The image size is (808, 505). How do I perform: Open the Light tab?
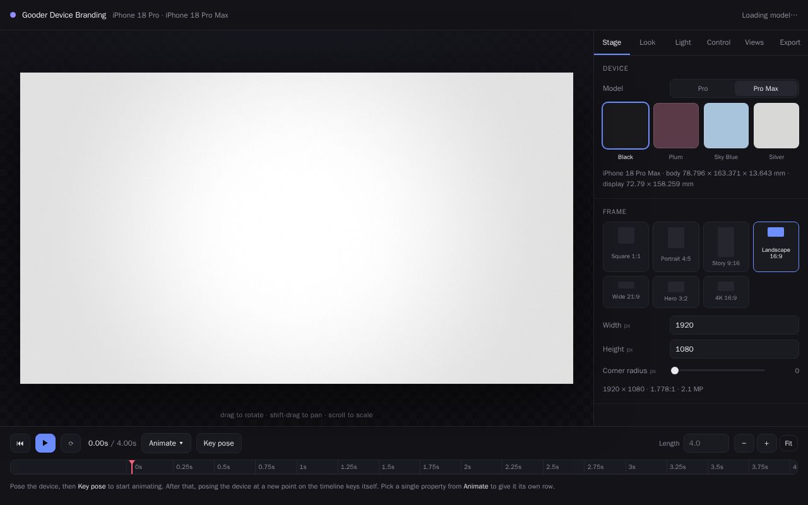(x=683, y=42)
